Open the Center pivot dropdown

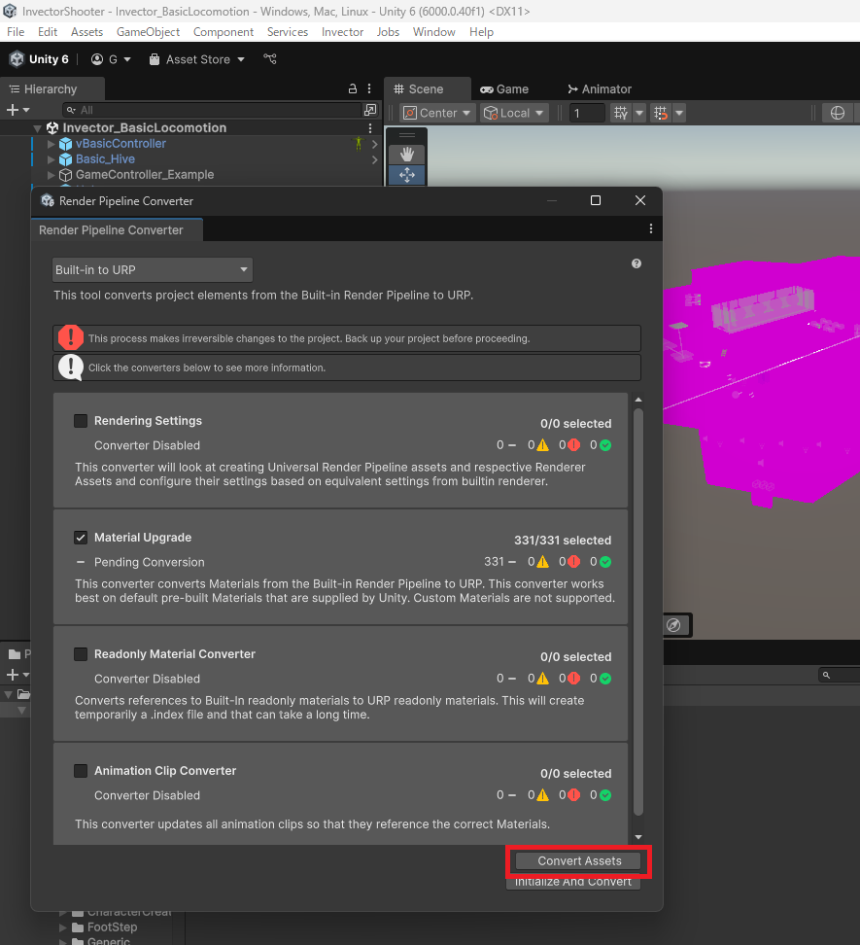(437, 113)
